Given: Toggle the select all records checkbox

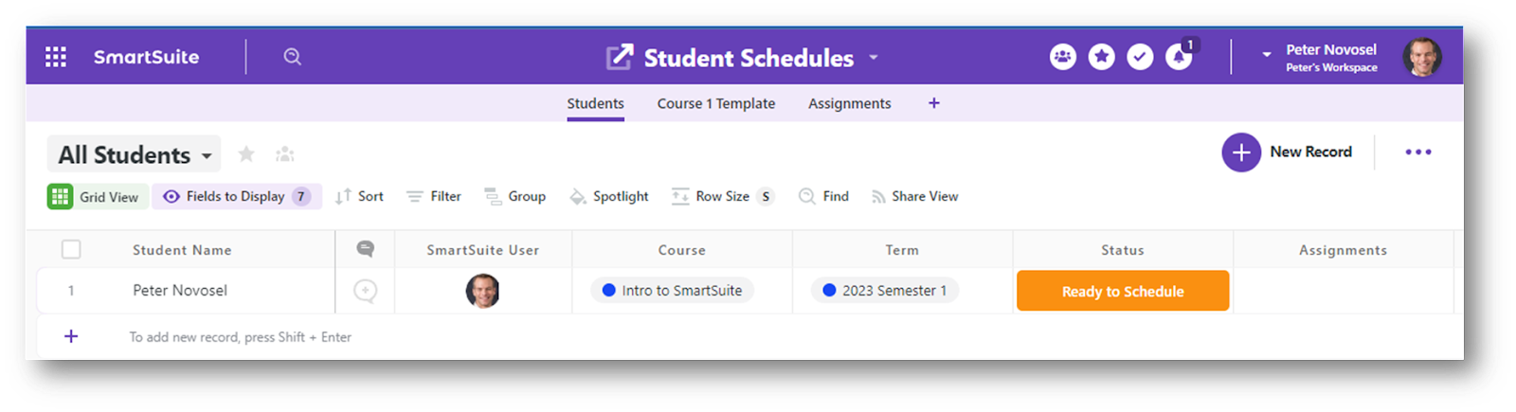Looking at the screenshot, I should (71, 250).
